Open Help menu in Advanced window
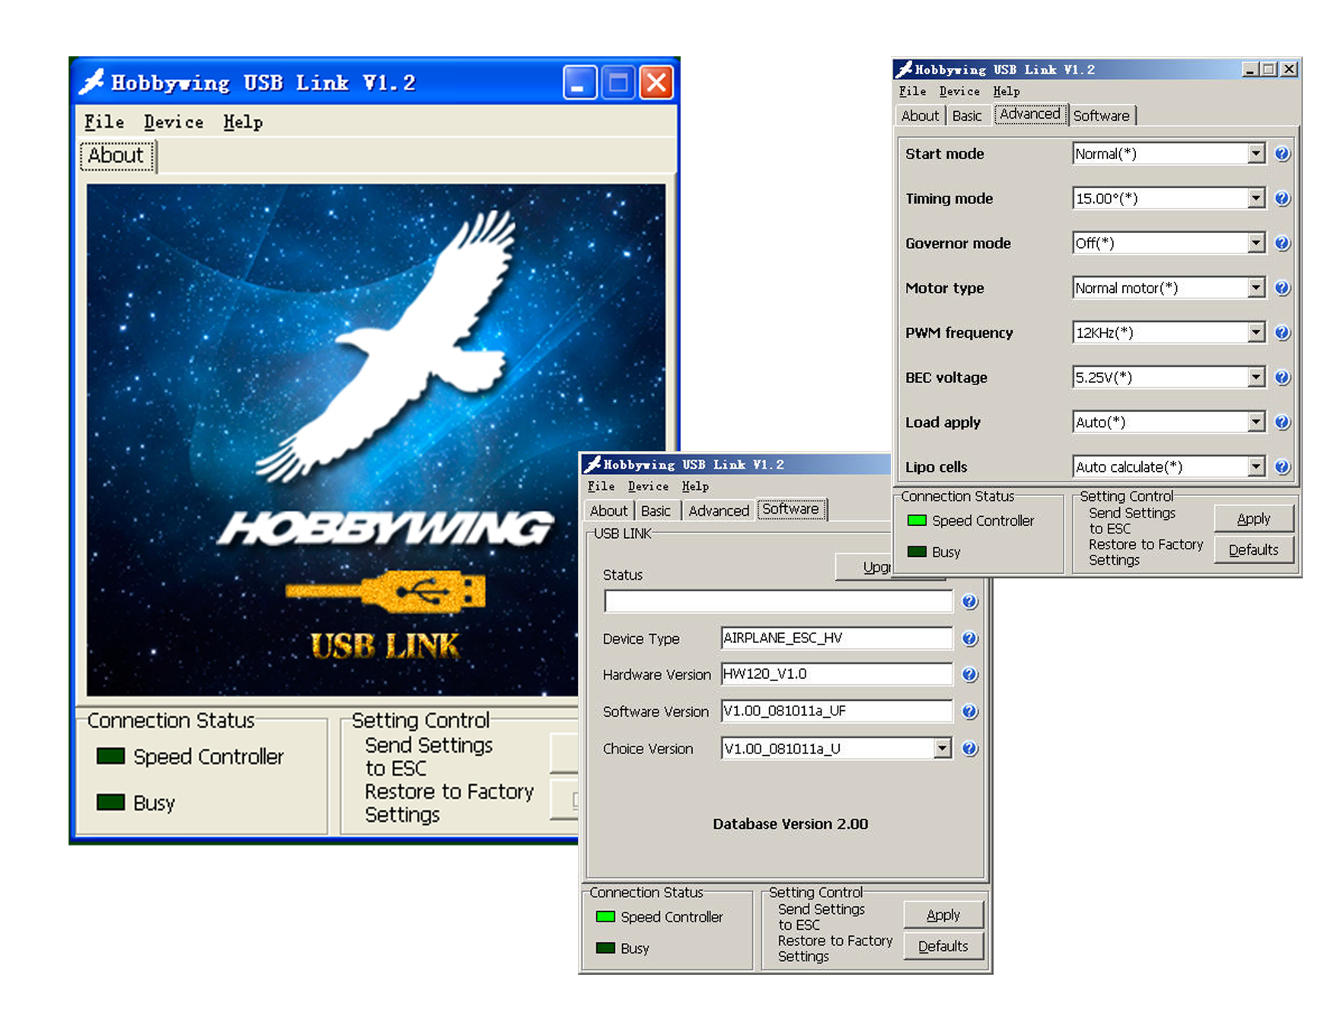This screenshot has width=1340, height=1035. click(1006, 91)
